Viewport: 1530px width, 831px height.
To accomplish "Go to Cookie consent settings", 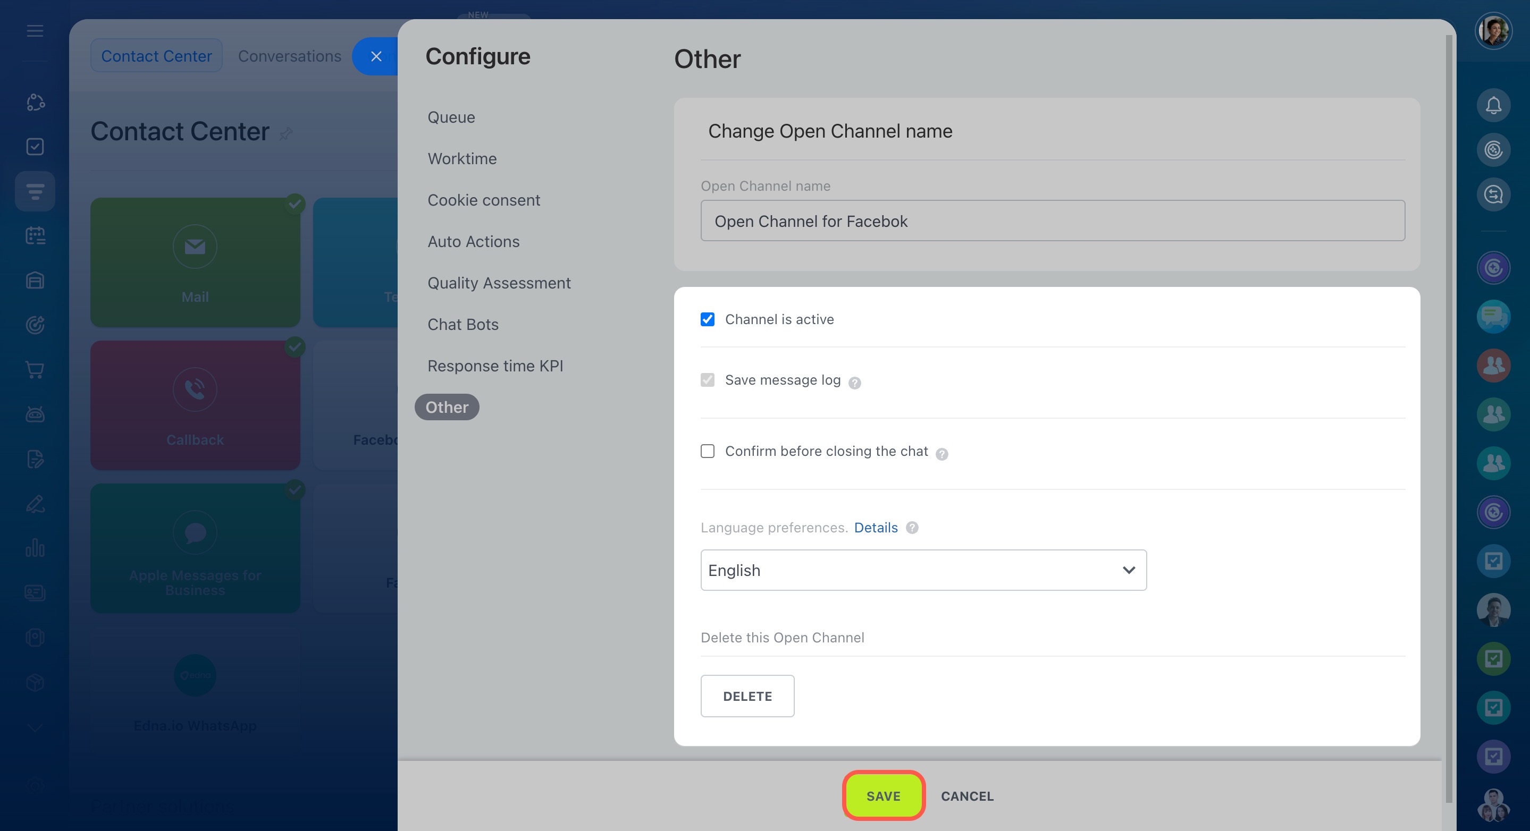I will click(x=483, y=200).
